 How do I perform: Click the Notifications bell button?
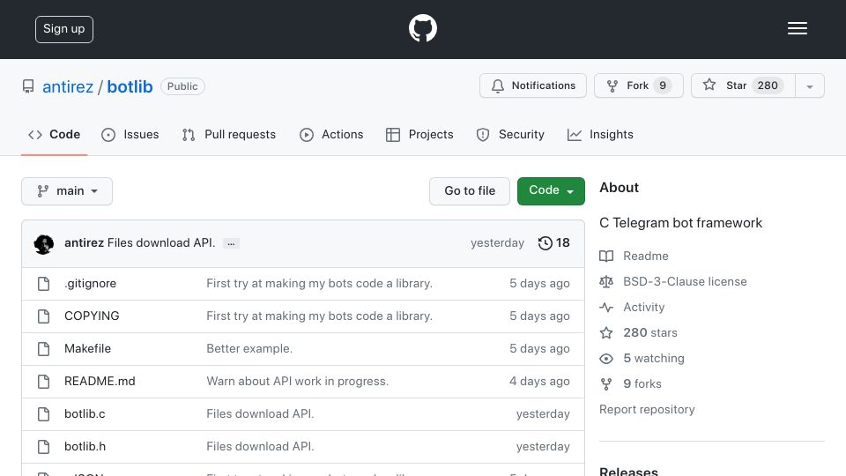533,86
